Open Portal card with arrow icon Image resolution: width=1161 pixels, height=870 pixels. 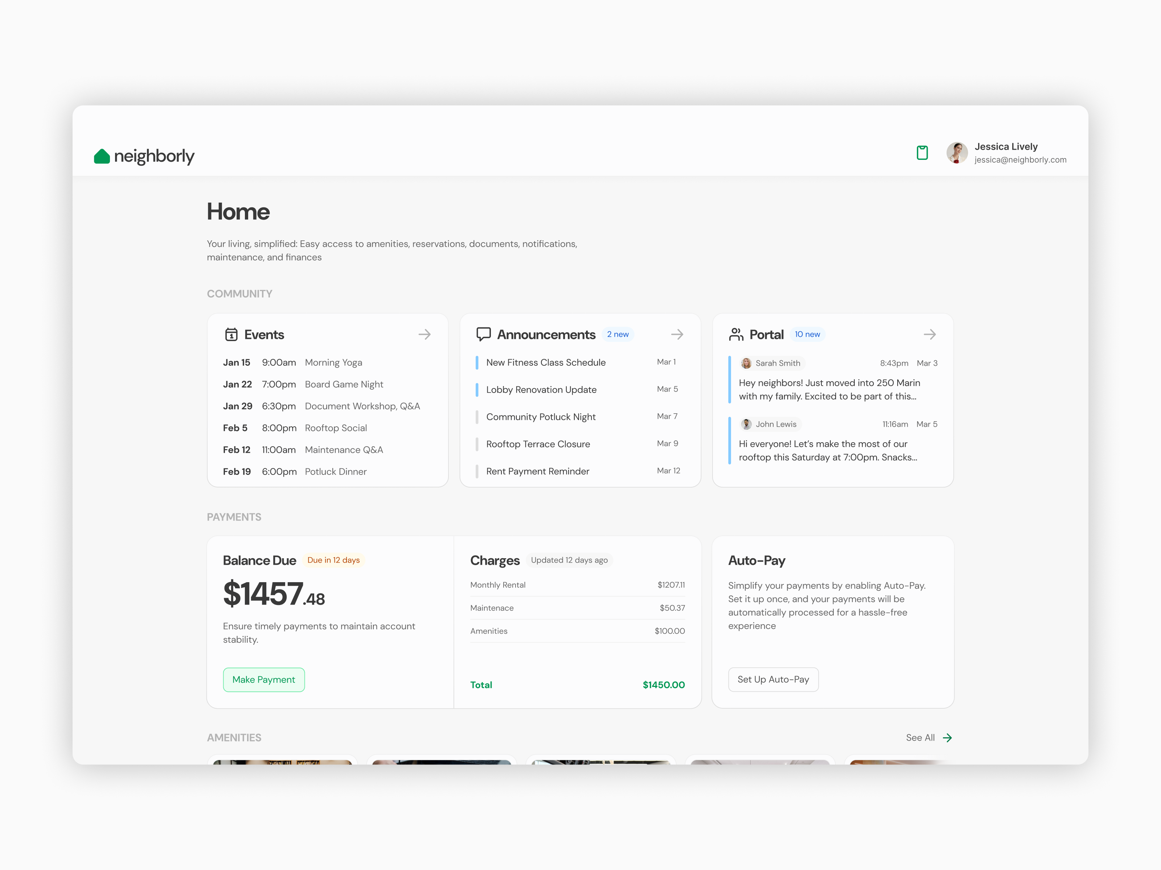tap(929, 335)
